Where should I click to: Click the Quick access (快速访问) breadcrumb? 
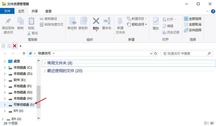[x=44, y=53]
